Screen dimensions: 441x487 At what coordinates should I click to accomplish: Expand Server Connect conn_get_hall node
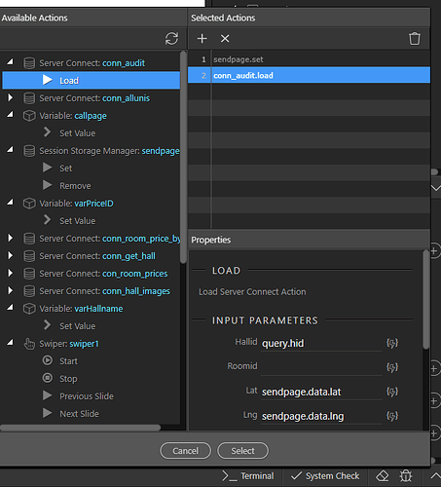[11, 255]
